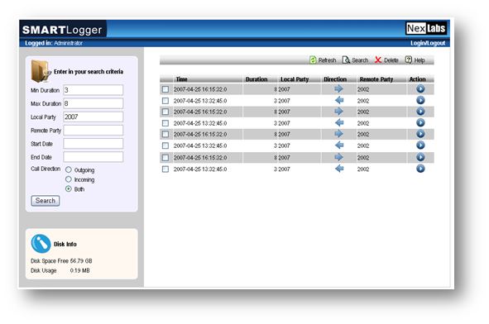Focus the Start Date field

[93, 144]
